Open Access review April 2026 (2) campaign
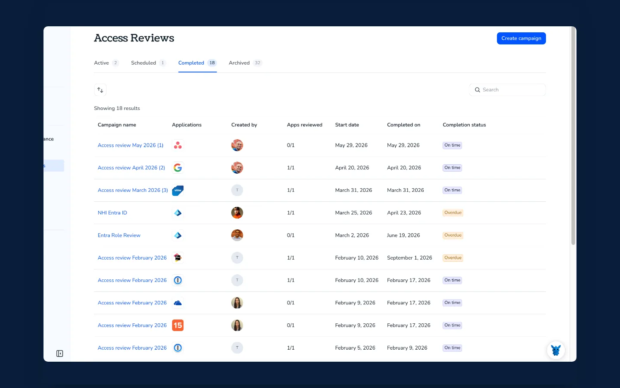 point(131,168)
